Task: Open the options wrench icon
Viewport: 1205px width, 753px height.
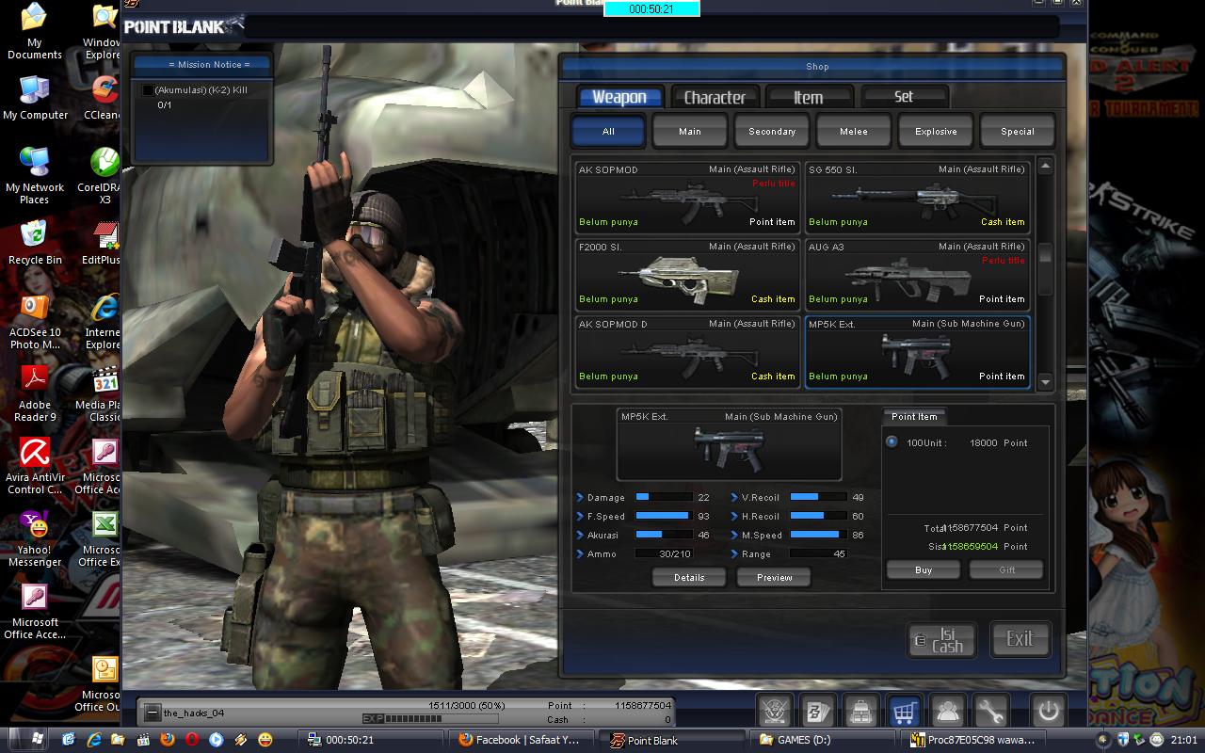Action: [x=991, y=712]
